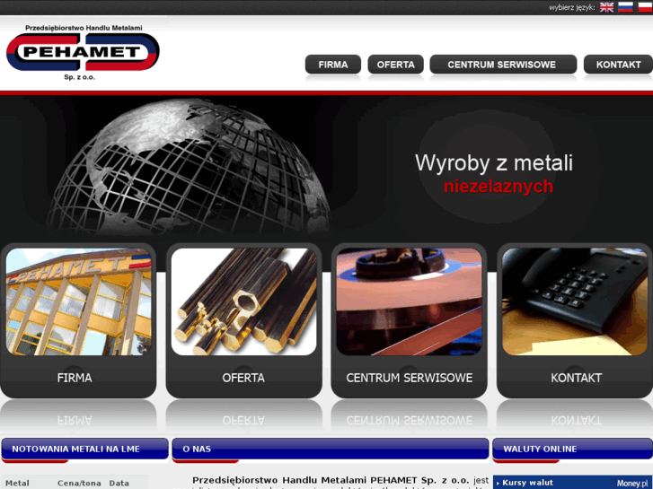The image size is (653, 489).
Task: Click the PEHAMET company logo
Action: click(83, 52)
